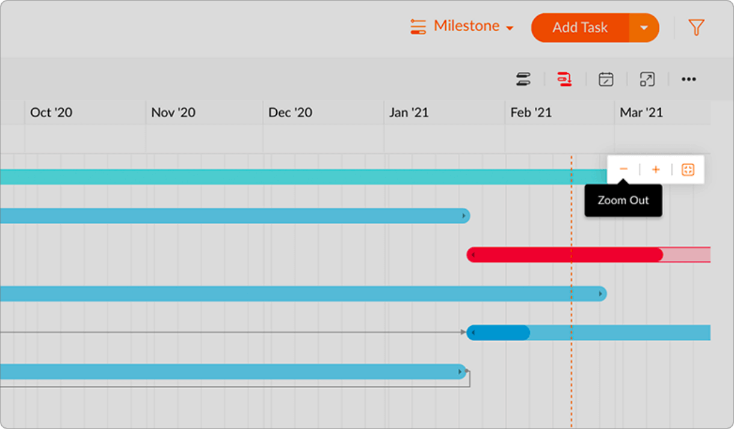Image resolution: width=734 pixels, height=429 pixels.
Task: Click the fit-to-screen zoom icon
Action: click(688, 170)
